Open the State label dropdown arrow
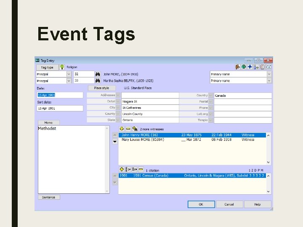Image resolution: width=303 pixels, height=227 pixels. (x=118, y=120)
